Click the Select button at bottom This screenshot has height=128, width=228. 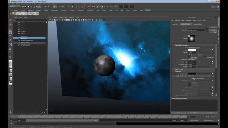pyautogui.click(x=178, y=113)
